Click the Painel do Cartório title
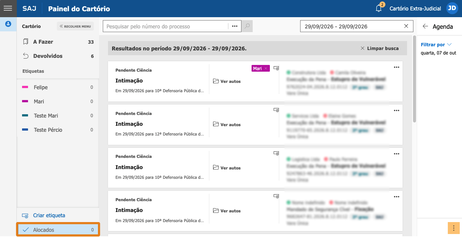 79,9
